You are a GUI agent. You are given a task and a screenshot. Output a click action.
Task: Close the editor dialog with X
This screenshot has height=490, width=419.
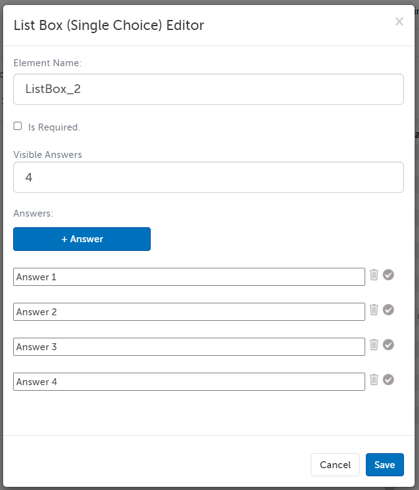click(399, 22)
